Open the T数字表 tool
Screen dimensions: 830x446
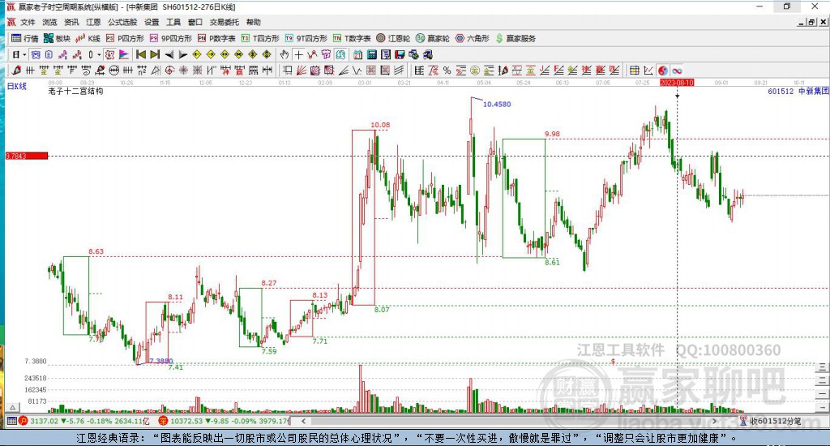click(352, 38)
